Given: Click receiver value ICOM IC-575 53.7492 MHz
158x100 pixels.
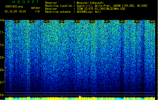Looking at the screenshot, I should (x=101, y=9).
